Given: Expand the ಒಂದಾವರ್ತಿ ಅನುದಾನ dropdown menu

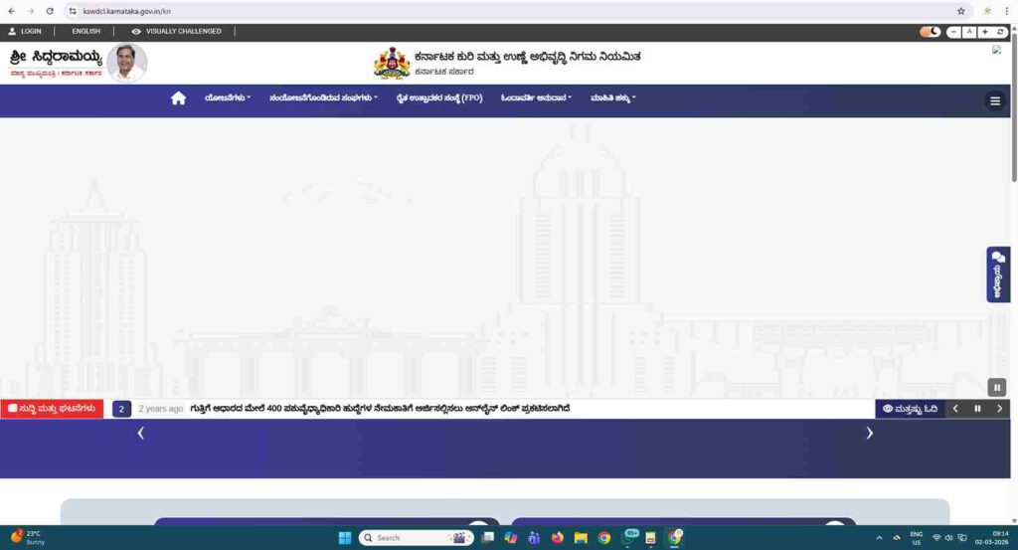Looking at the screenshot, I should (x=536, y=98).
